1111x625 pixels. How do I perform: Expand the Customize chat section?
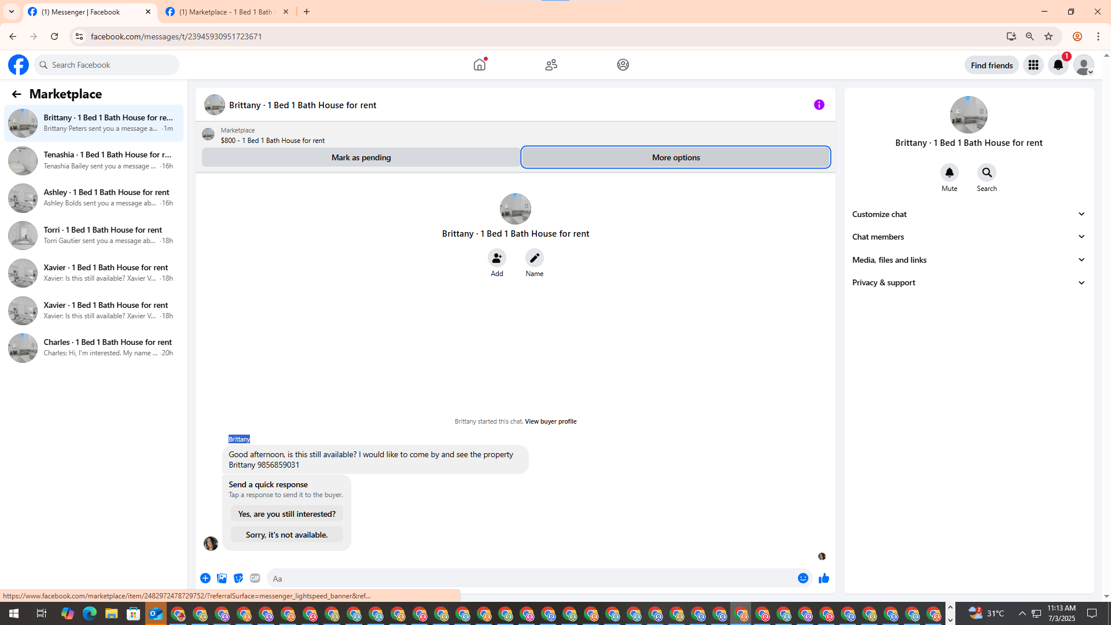pos(969,214)
